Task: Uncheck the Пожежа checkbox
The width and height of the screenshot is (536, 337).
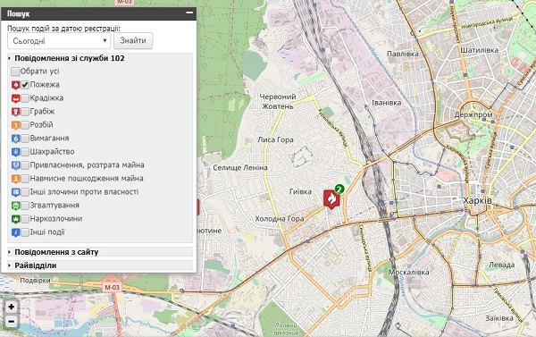Action: (x=25, y=85)
